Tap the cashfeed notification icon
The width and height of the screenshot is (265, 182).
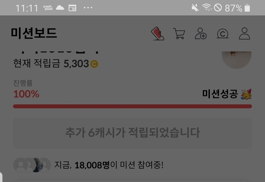coord(48,8)
